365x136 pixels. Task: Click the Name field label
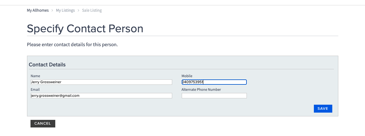[35, 76]
